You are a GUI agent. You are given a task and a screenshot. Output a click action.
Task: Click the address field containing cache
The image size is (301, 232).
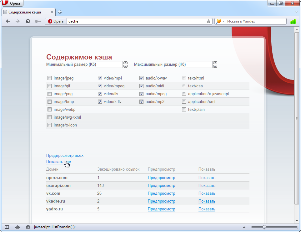(136, 21)
